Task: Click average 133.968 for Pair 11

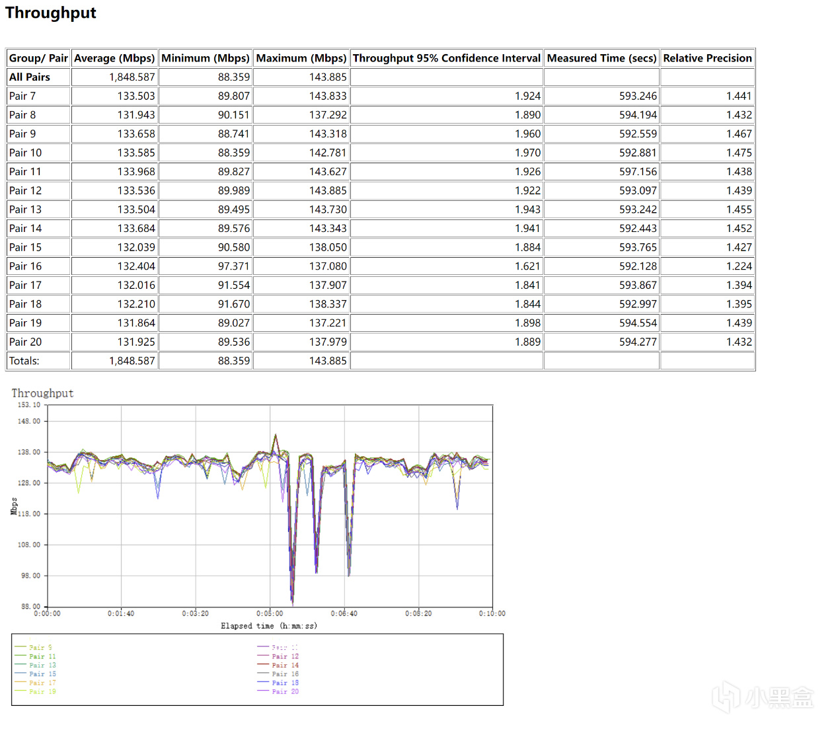Action: [x=136, y=172]
